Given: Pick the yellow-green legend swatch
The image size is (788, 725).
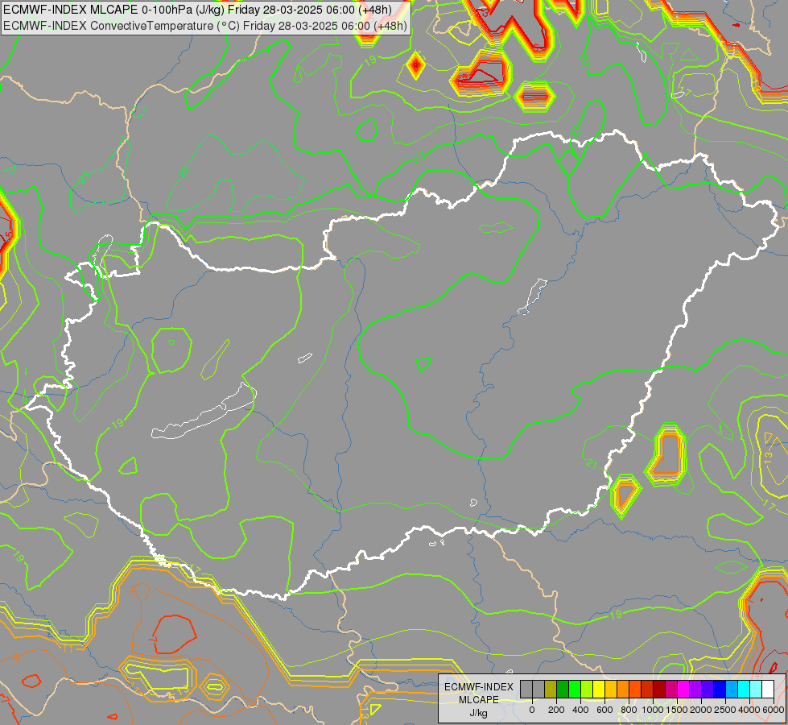Looking at the screenshot, I should 587,690.
